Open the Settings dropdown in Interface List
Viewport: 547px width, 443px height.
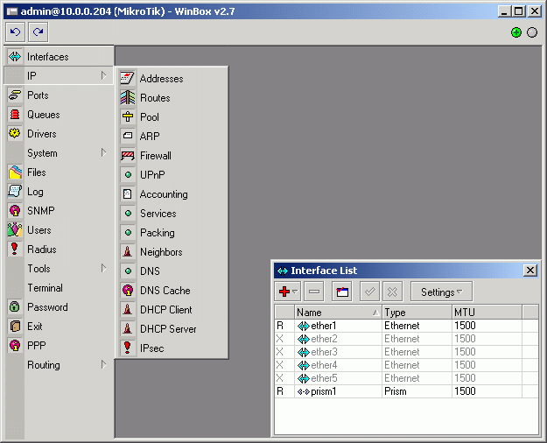(441, 292)
